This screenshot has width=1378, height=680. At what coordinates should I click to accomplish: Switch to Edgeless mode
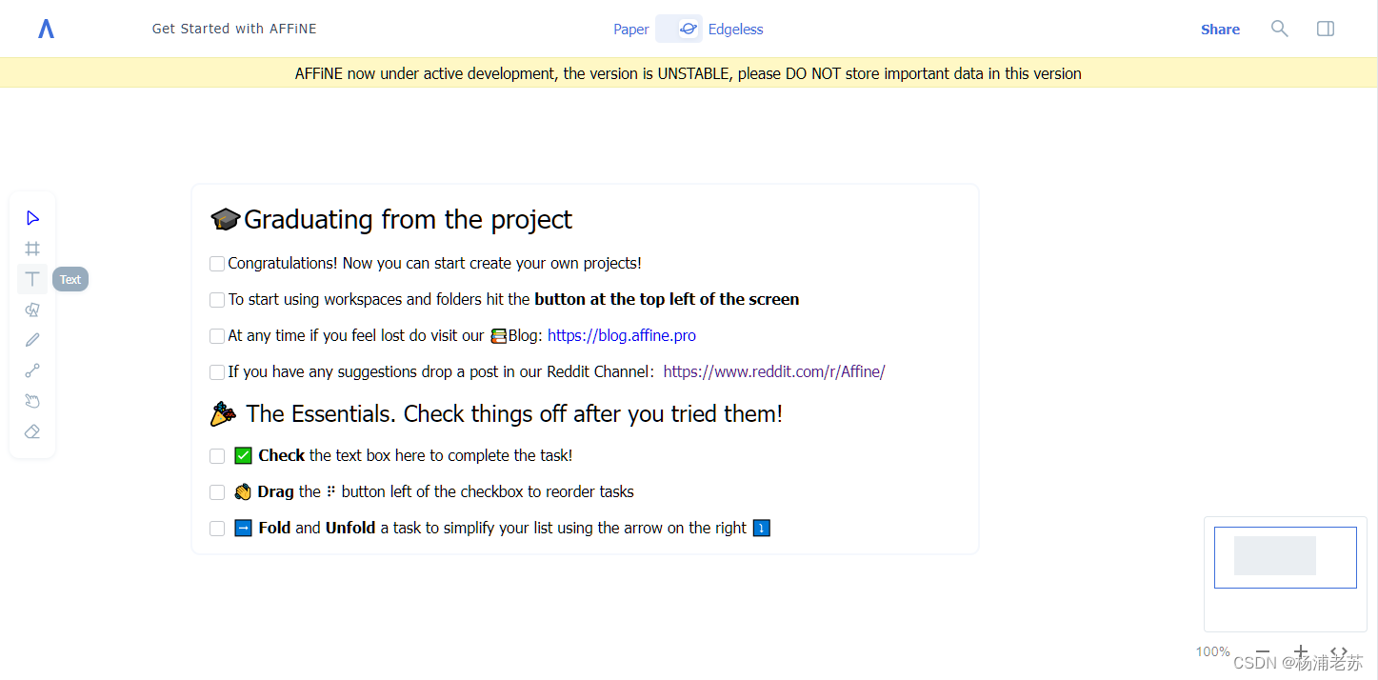736,30
